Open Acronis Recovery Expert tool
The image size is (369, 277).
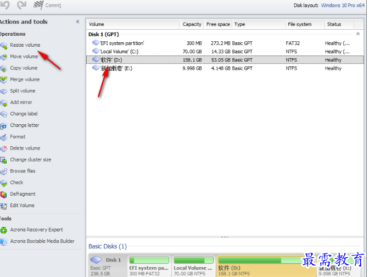(36, 230)
